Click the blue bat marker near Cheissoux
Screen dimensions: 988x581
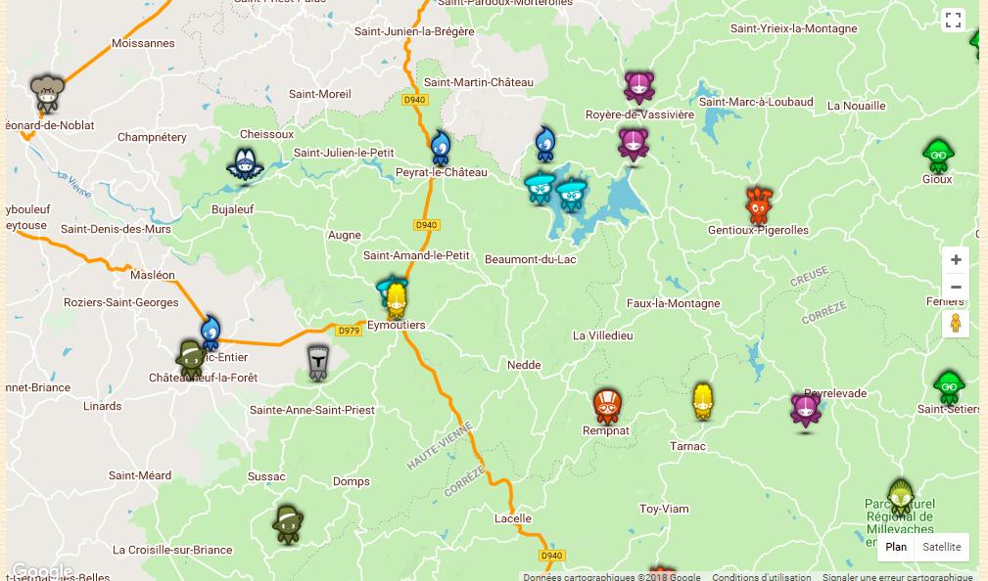click(245, 165)
